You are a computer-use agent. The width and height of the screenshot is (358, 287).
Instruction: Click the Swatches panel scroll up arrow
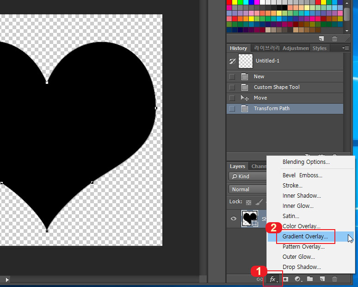point(347,3)
